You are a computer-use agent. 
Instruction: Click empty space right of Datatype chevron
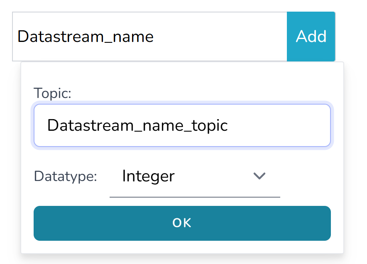[307, 176]
